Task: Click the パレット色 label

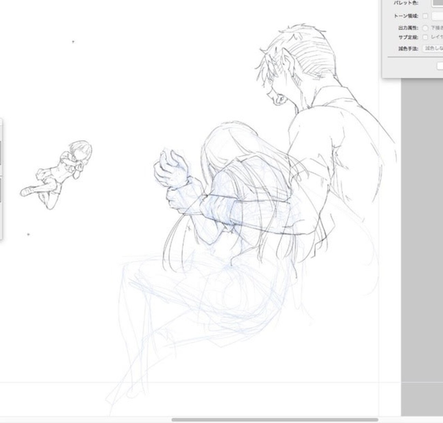Action: [406, 3]
